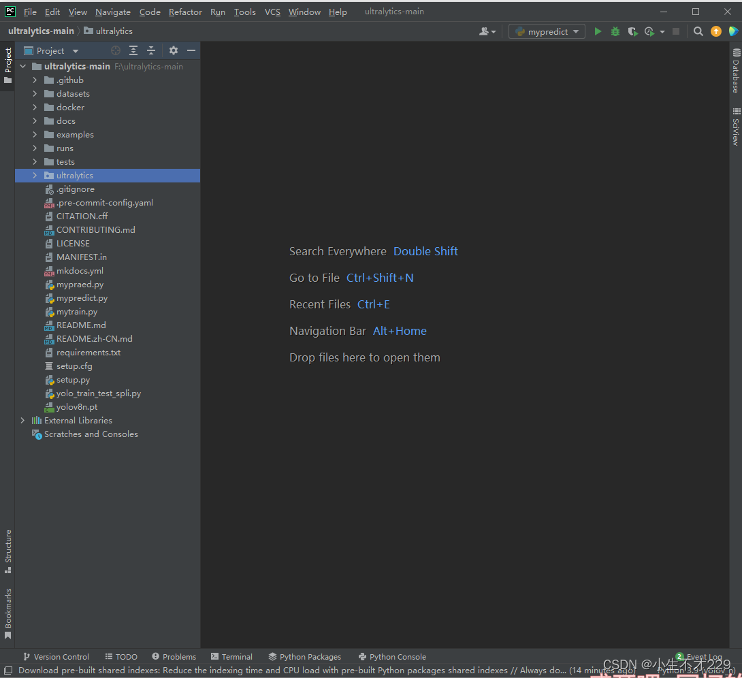Click ultralytics in navigation breadcrumb

[108, 31]
